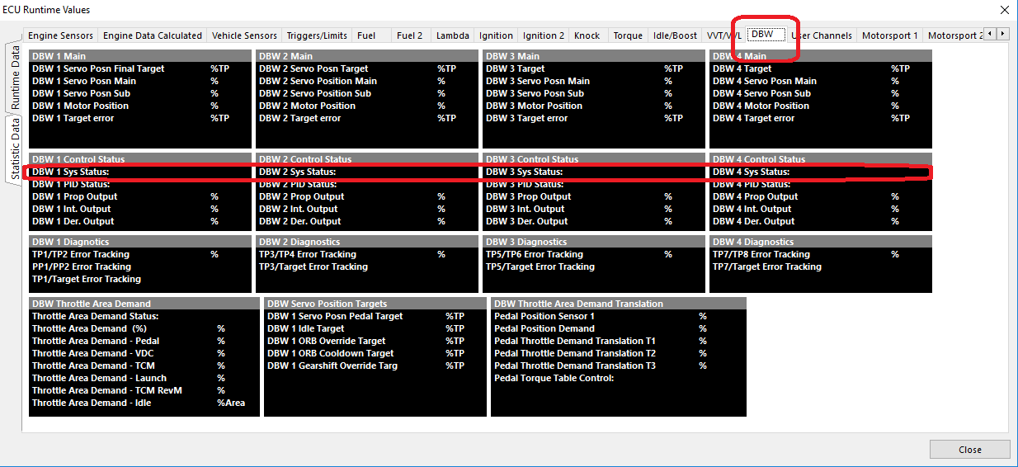The height and width of the screenshot is (467, 1018).
Task: Click the Pedal Position Sensor 1 row
Action: pyautogui.click(x=544, y=316)
